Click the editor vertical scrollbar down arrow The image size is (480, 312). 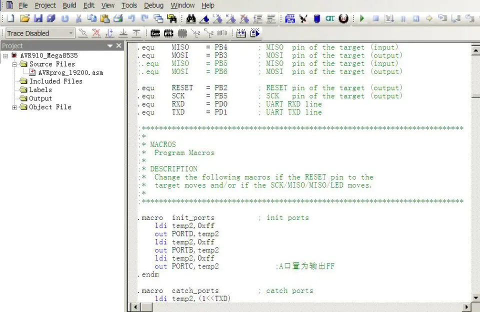(x=475, y=297)
